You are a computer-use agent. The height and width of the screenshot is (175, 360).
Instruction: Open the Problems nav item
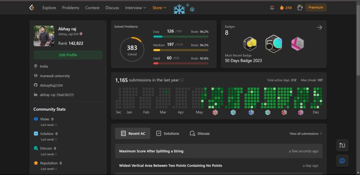[71, 8]
